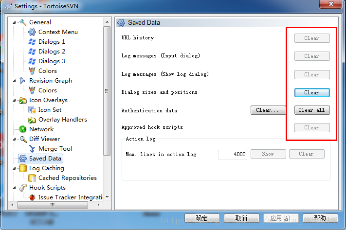
Task: Click the gear icon in Saved Data header
Action: [121, 23]
